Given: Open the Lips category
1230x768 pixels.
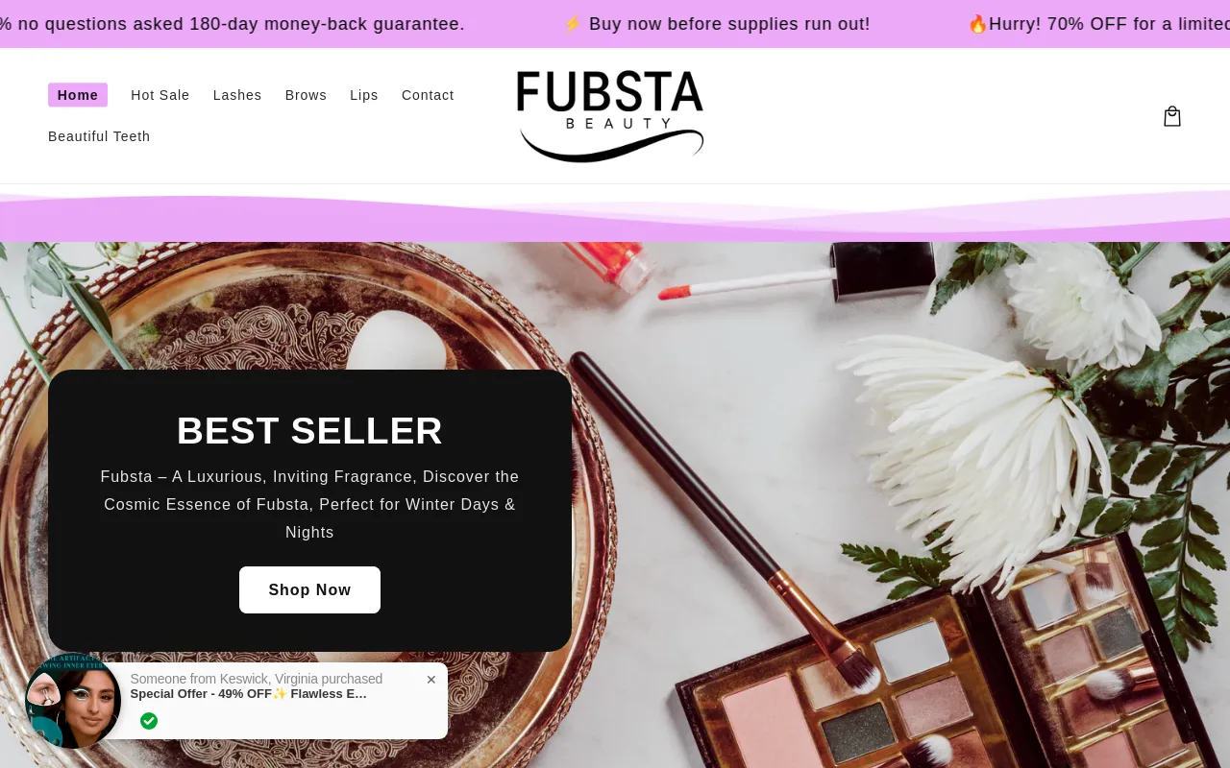Looking at the screenshot, I should pos(364,95).
